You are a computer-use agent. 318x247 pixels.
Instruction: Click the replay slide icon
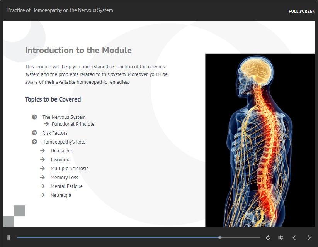268,238
